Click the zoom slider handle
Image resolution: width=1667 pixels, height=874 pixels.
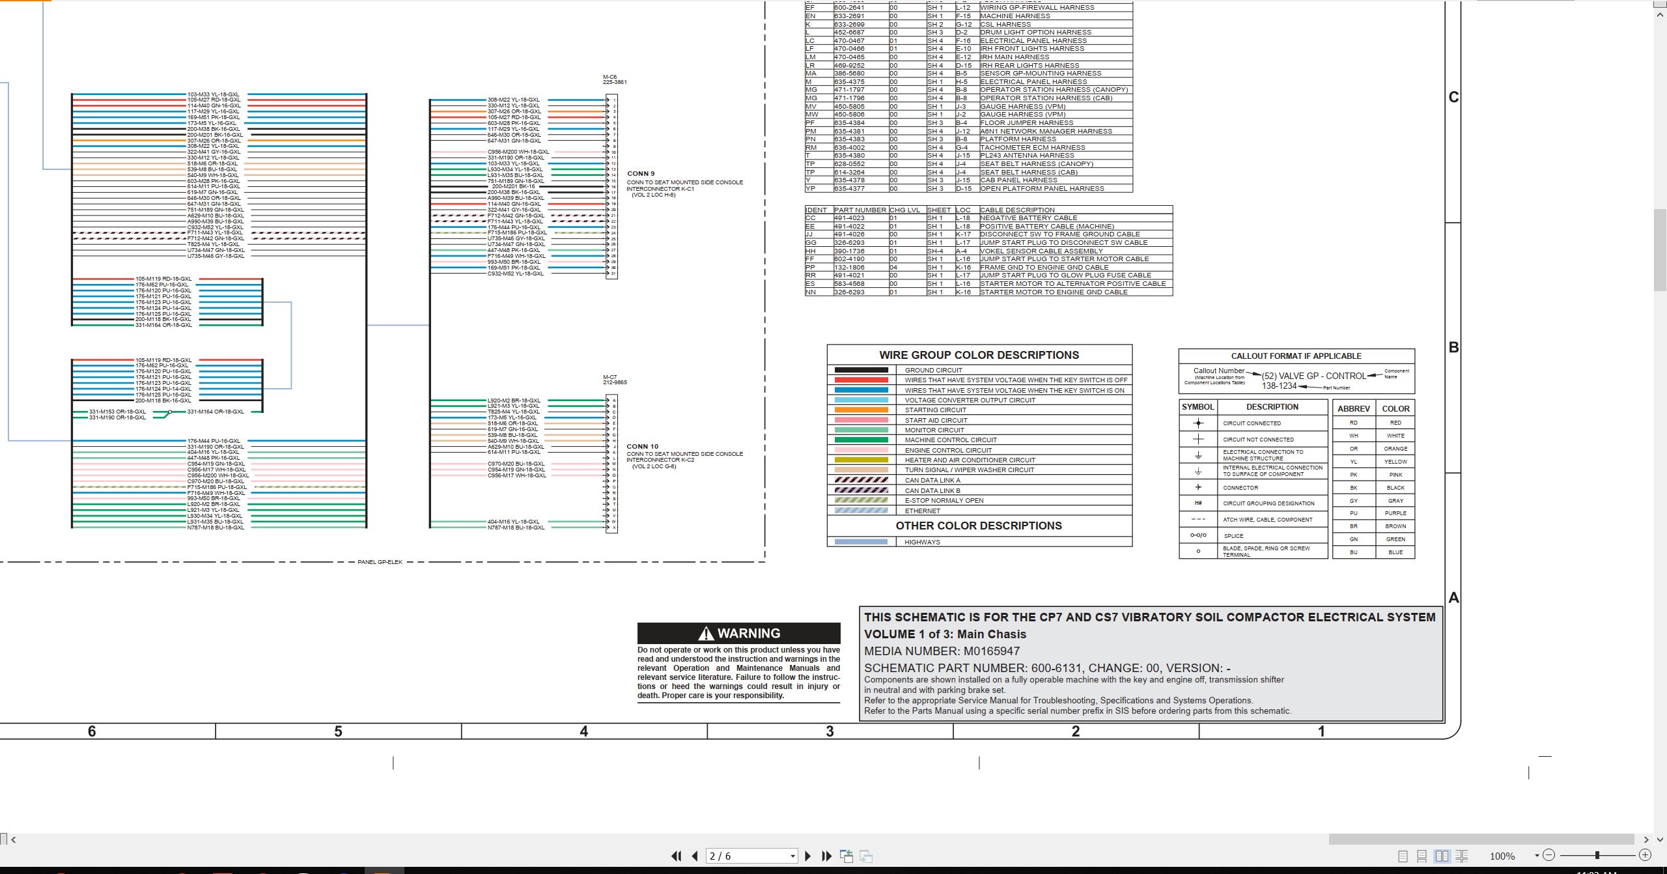(x=1597, y=855)
